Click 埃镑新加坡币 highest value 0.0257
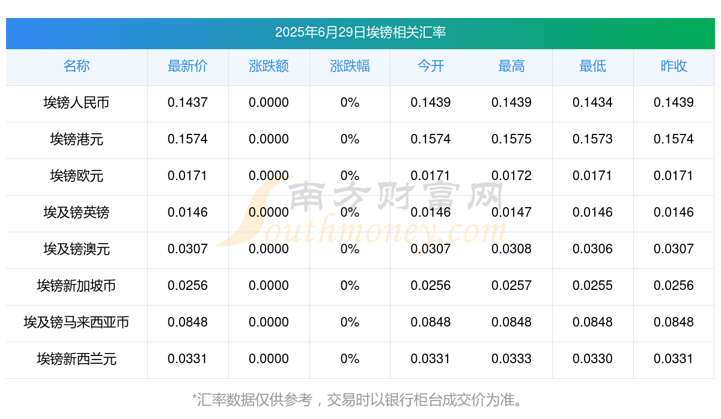Image resolution: width=721 pixels, height=419 pixels. (511, 286)
